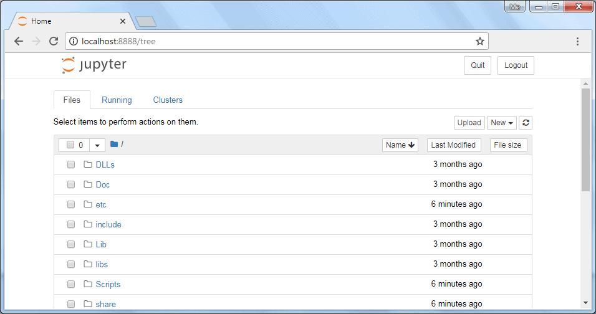596x314 pixels.
Task: Check the box next to DLLs folder
Action: (x=71, y=164)
